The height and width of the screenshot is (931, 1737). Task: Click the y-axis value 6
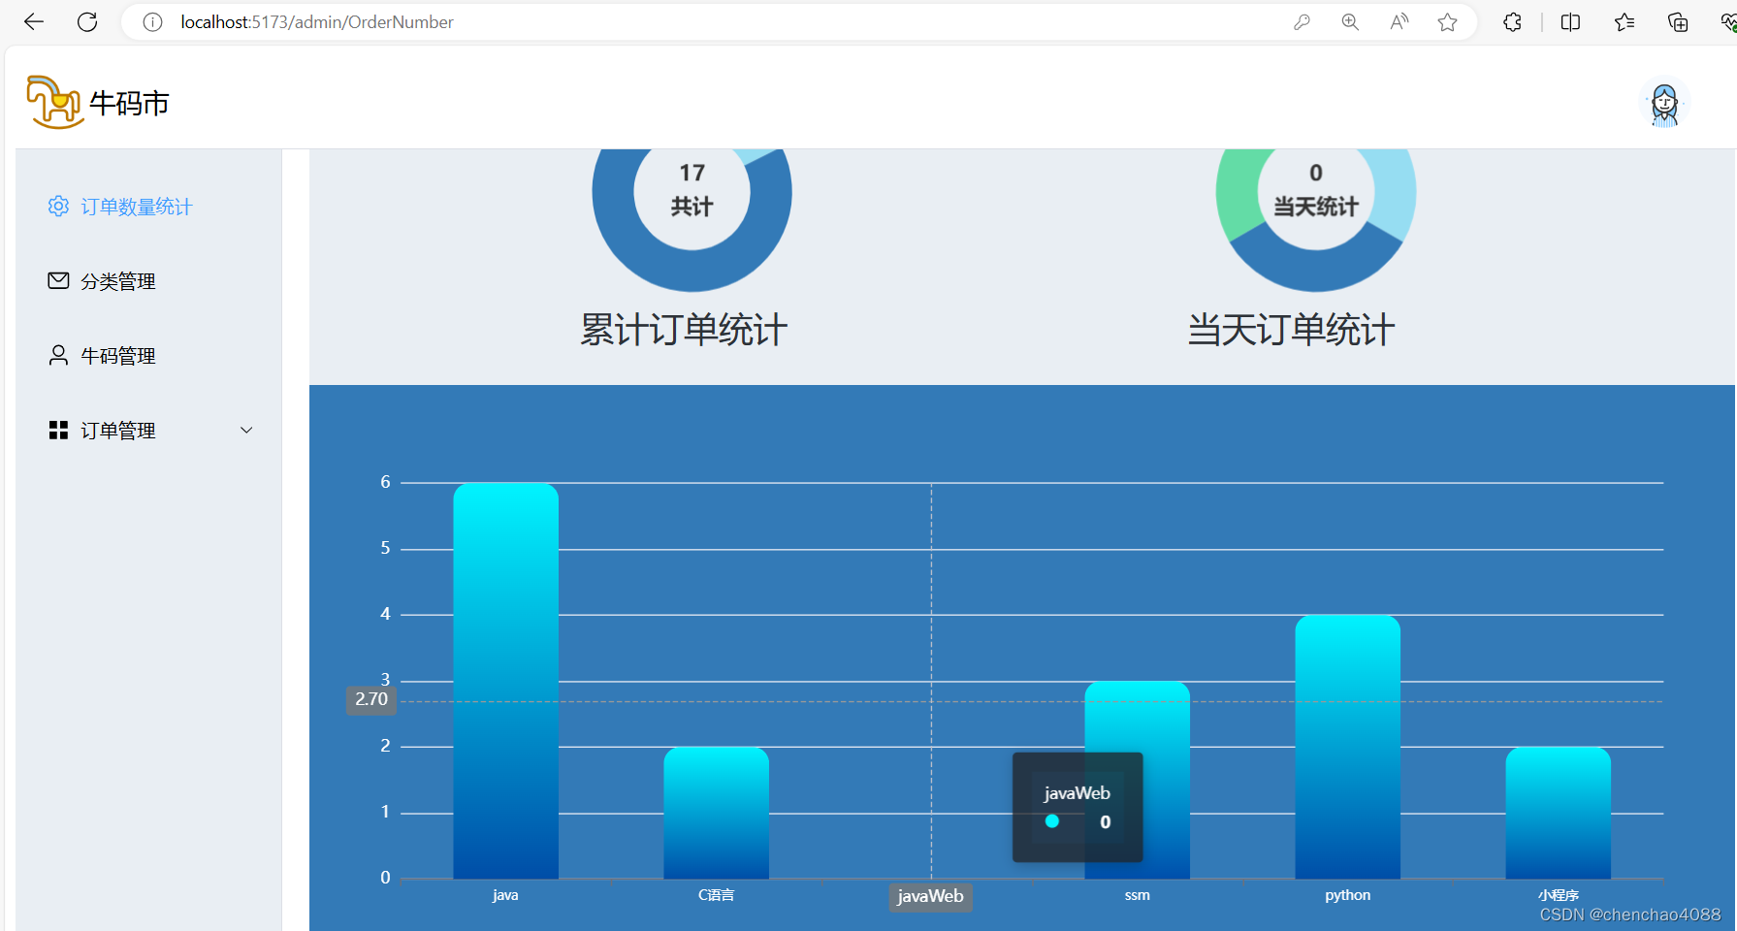385,482
